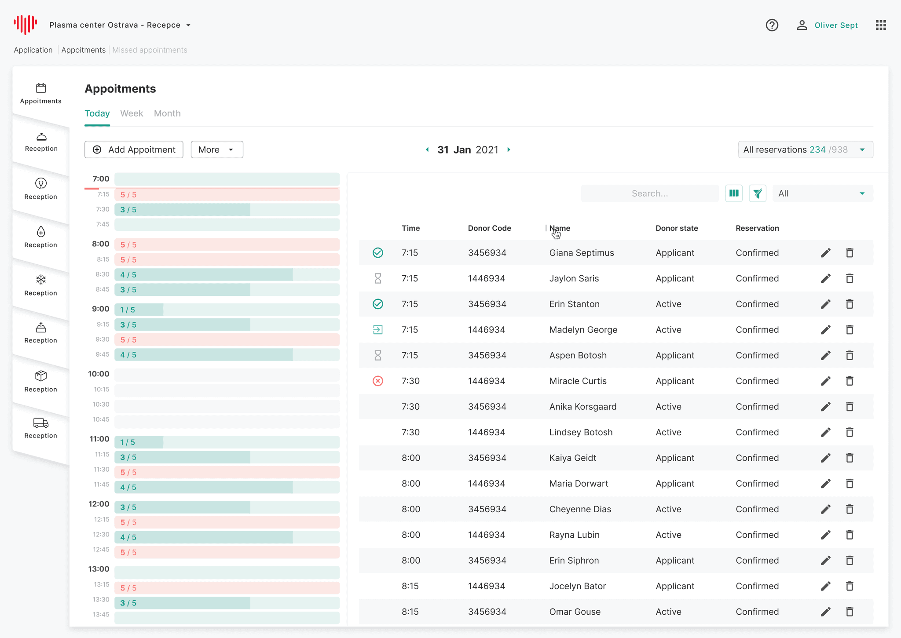The image size is (901, 638).
Task: Open the apps grid icon
Action: 880,25
